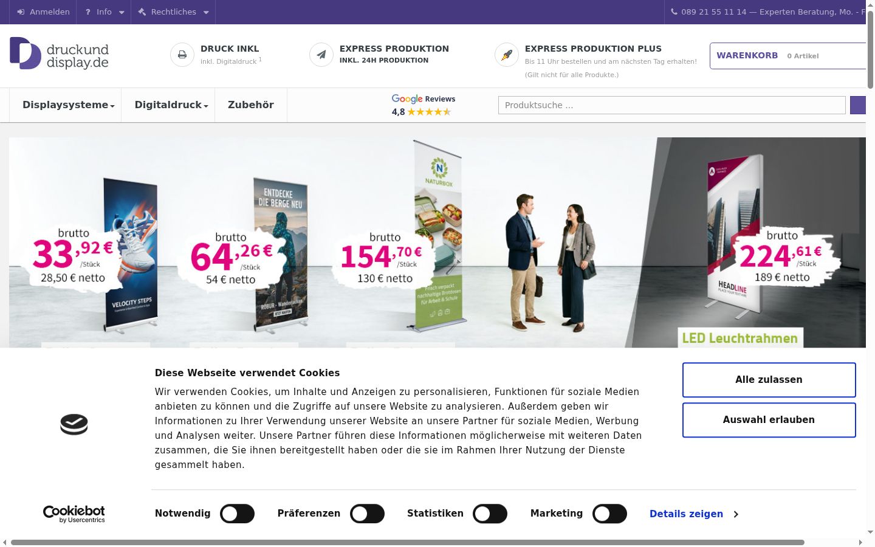Click the 154,70 € Naturbox roll-up price
This screenshot has height=547, width=875.
[382, 258]
